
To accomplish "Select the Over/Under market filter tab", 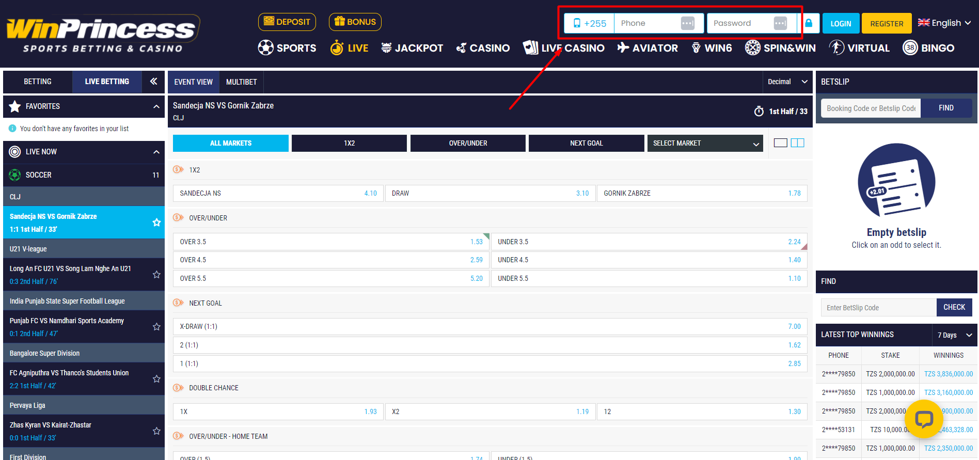I will (x=468, y=143).
